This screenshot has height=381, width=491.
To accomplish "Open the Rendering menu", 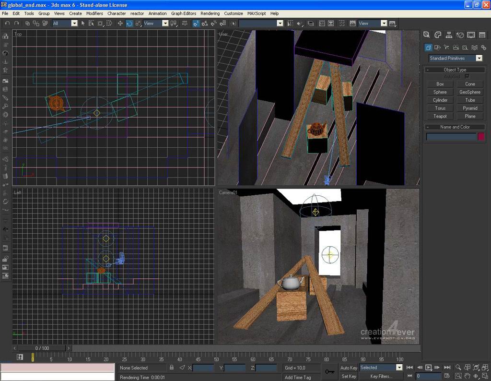I will pos(210,13).
